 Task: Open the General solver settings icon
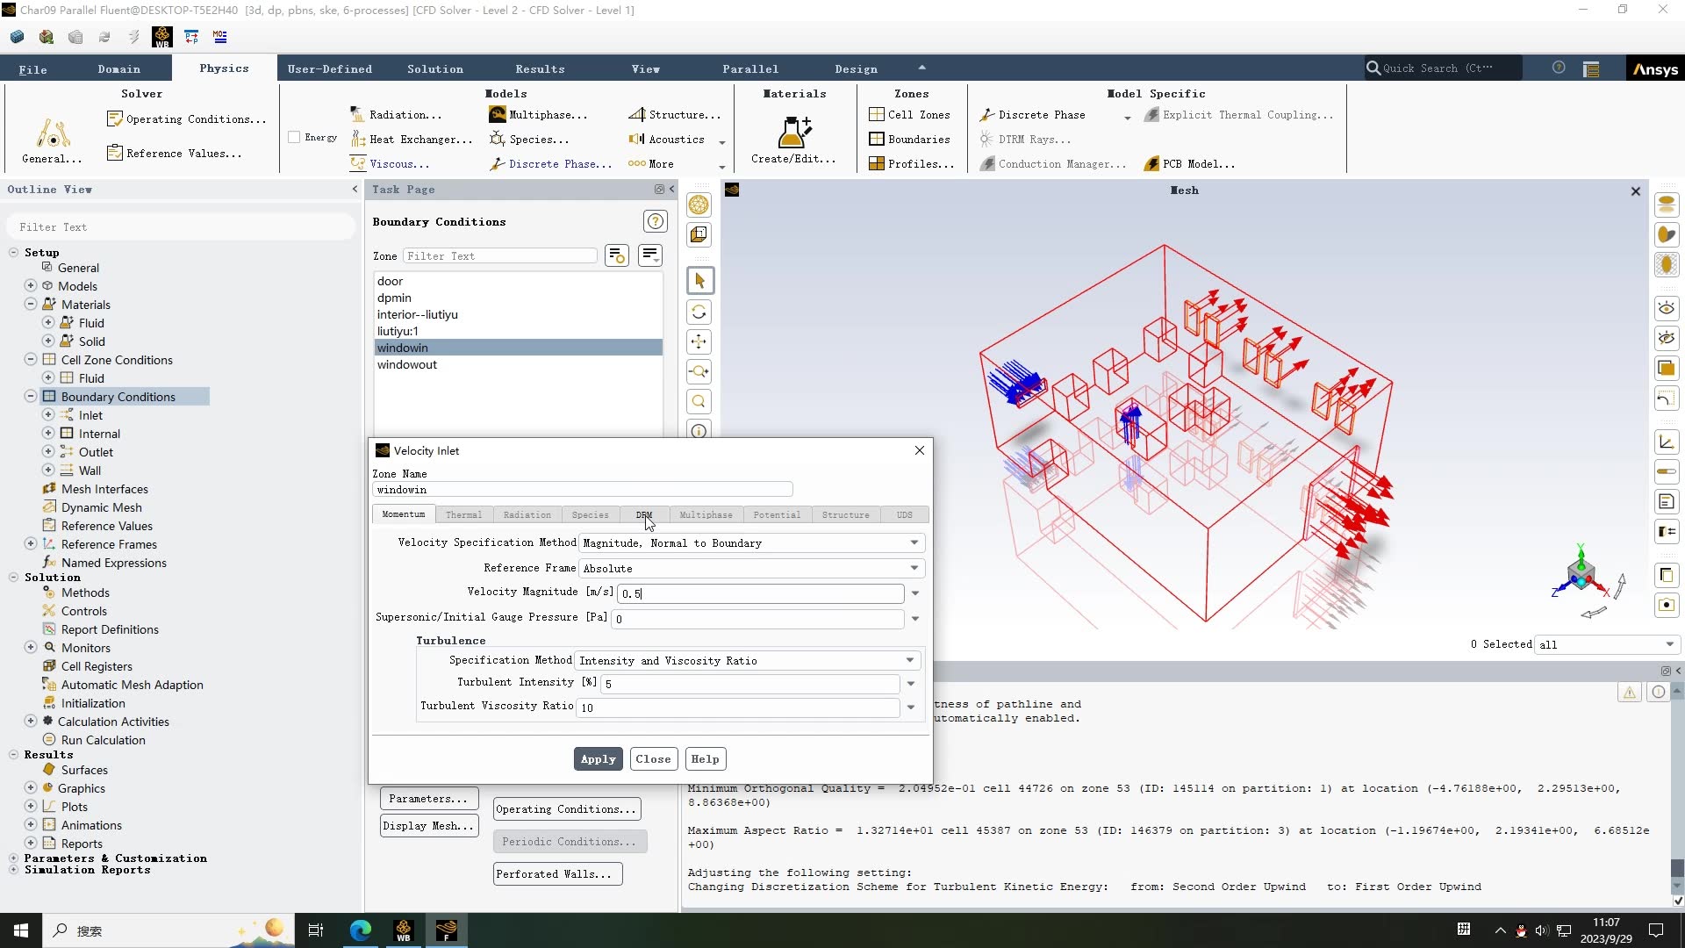53,133
